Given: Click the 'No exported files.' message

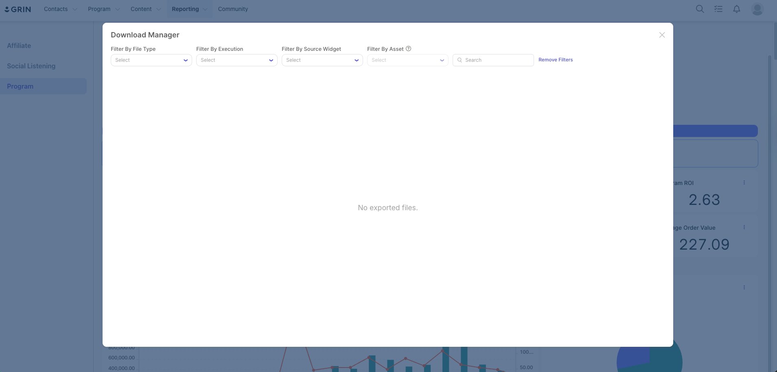Looking at the screenshot, I should pos(388,208).
